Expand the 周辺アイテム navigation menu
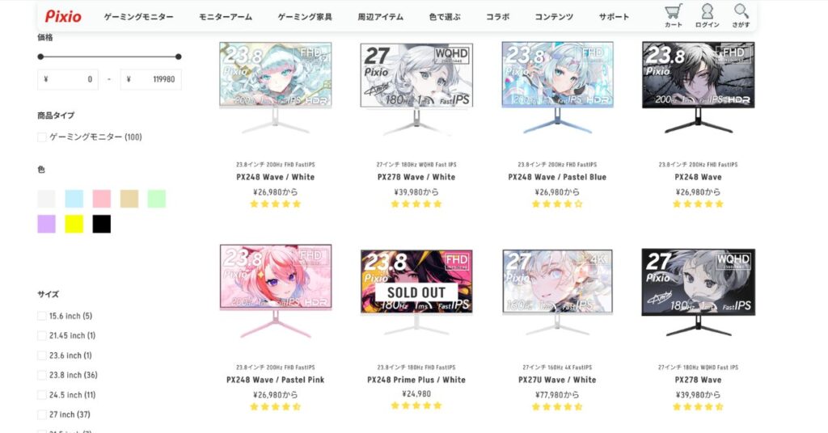 (x=380, y=17)
